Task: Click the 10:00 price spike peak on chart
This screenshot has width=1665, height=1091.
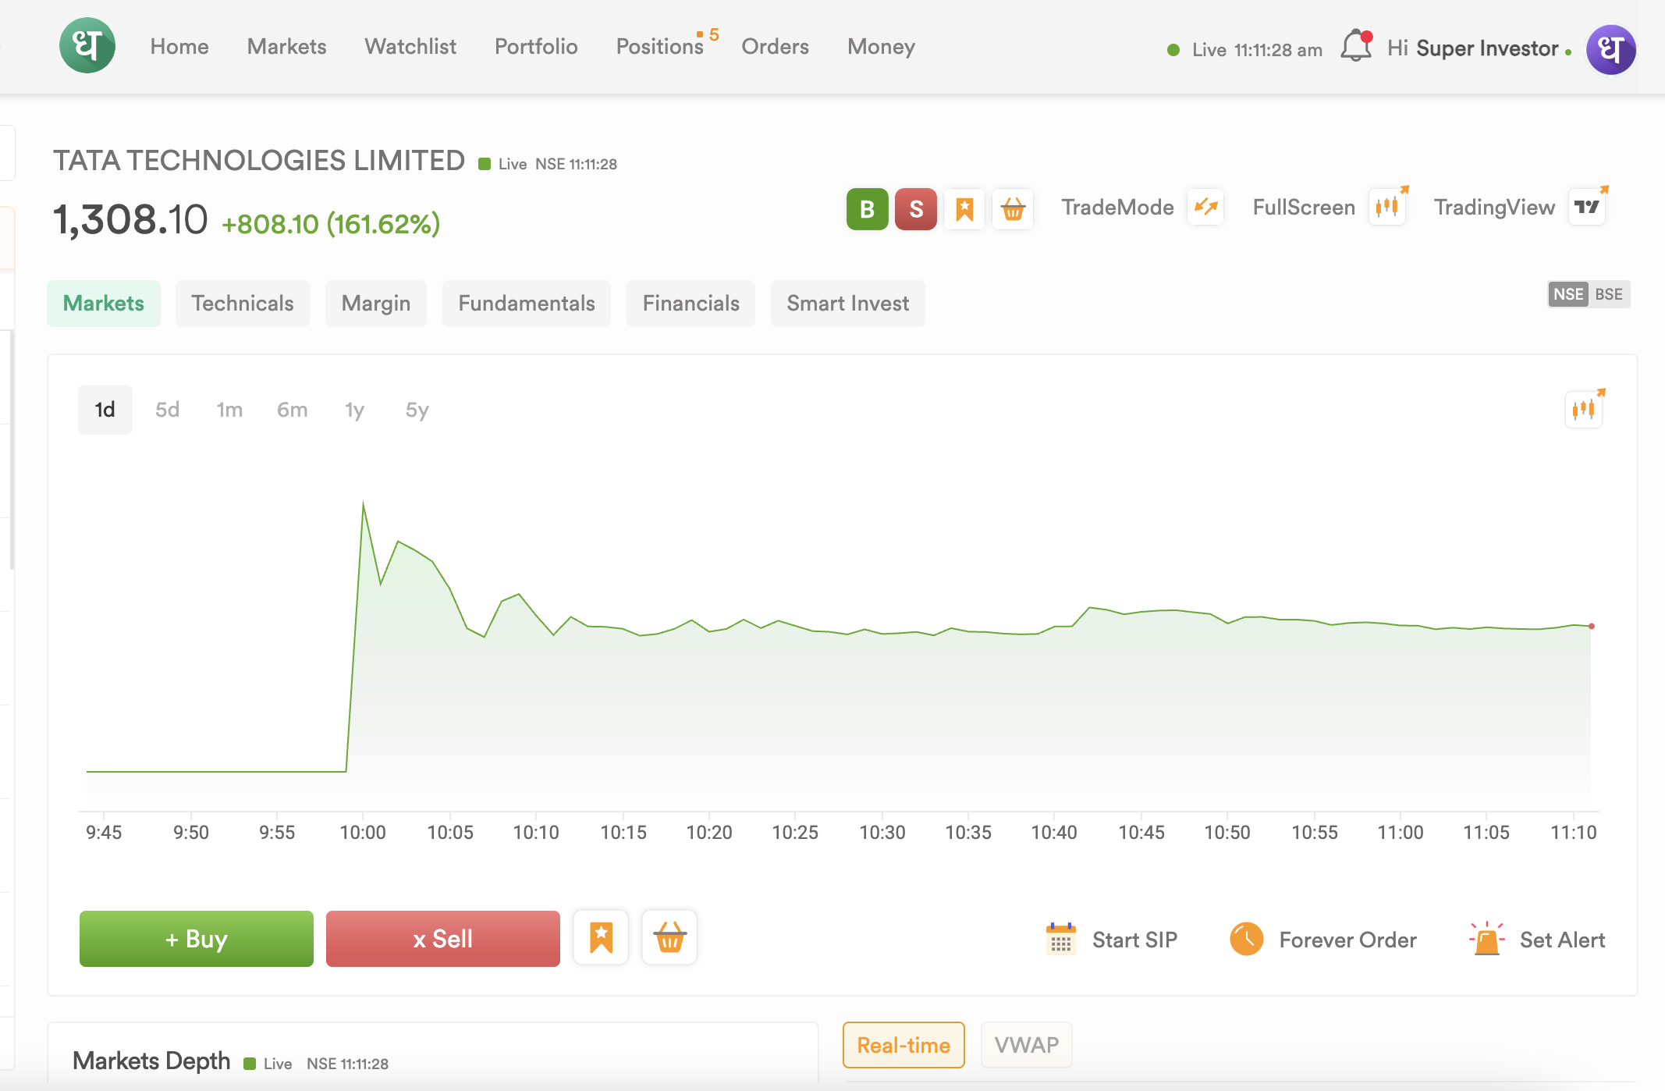Action: 364,504
